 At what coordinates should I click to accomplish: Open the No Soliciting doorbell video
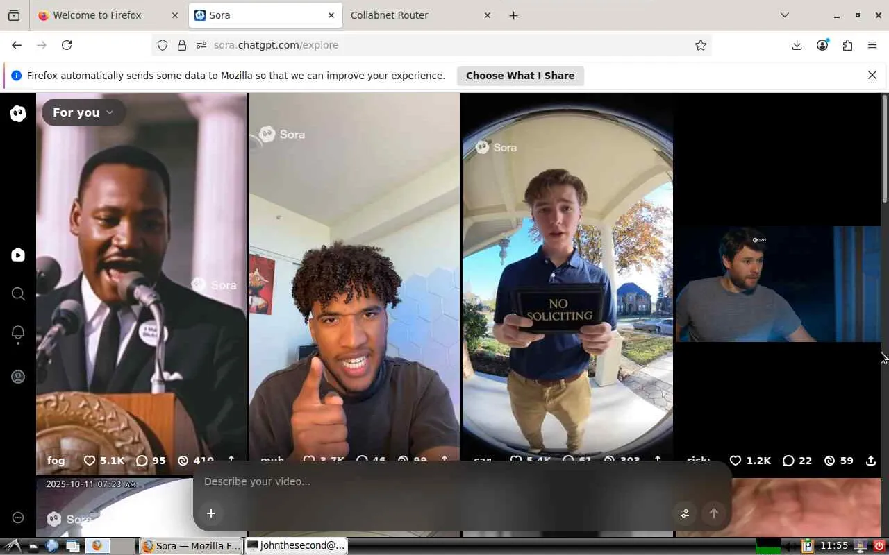coord(567,277)
